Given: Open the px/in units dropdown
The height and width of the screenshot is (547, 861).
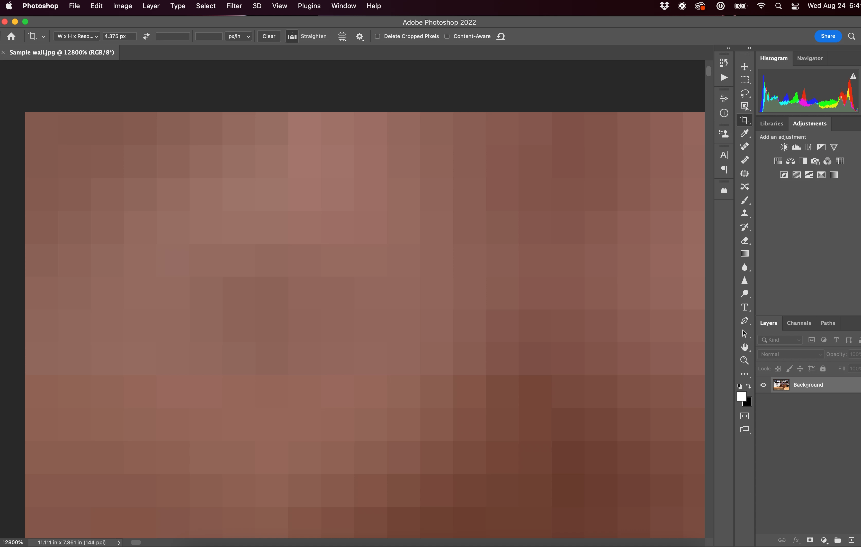Looking at the screenshot, I should 238,37.
